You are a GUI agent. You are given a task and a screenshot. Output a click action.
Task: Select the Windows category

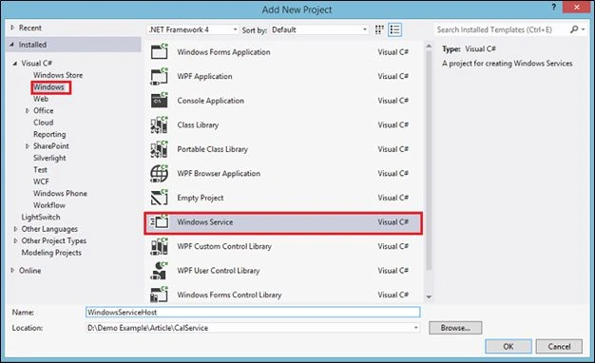click(x=49, y=87)
